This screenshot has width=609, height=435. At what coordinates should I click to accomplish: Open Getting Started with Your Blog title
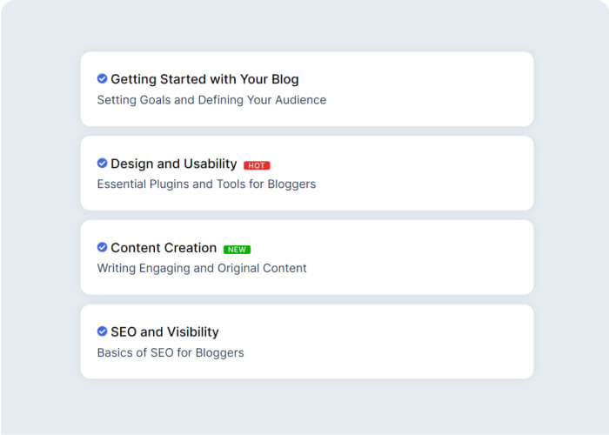(204, 79)
